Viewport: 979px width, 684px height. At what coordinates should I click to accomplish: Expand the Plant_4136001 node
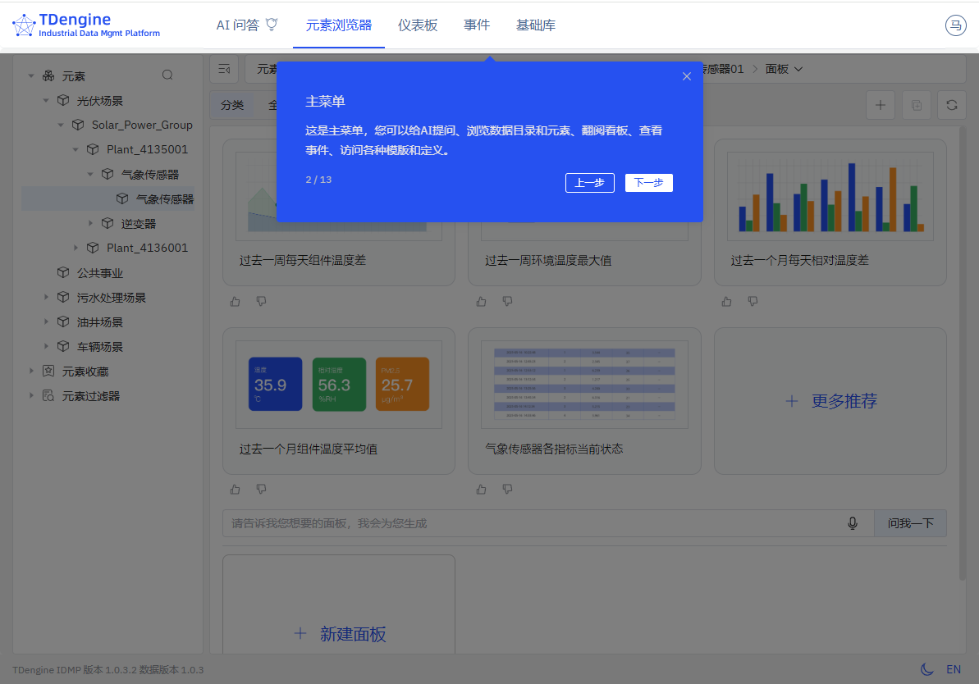tap(75, 248)
